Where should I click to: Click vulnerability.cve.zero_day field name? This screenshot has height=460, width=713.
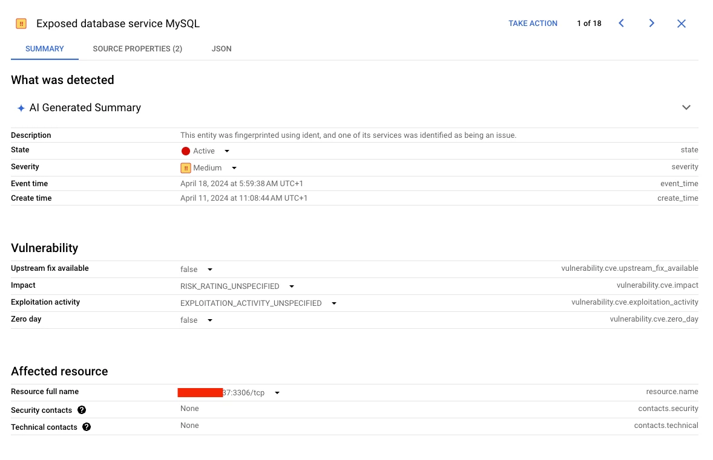click(654, 319)
